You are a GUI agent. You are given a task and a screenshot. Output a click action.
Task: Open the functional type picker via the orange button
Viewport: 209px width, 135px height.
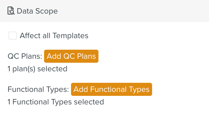click(111, 89)
